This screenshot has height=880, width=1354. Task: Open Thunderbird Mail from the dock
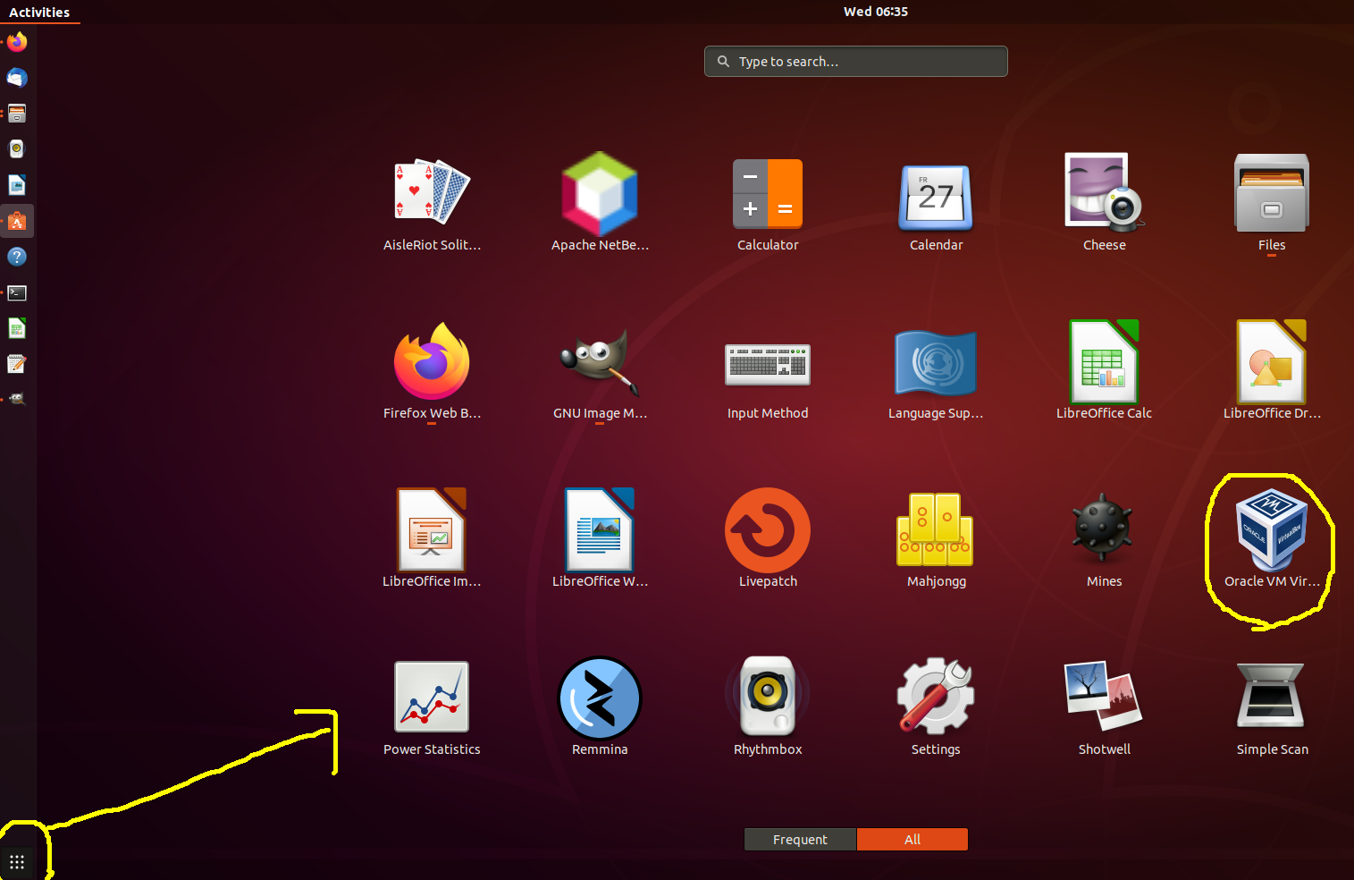17,78
